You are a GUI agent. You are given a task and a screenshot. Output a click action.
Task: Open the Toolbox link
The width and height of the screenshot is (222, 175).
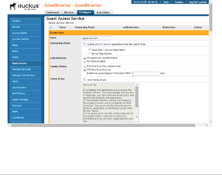tap(179, 2)
